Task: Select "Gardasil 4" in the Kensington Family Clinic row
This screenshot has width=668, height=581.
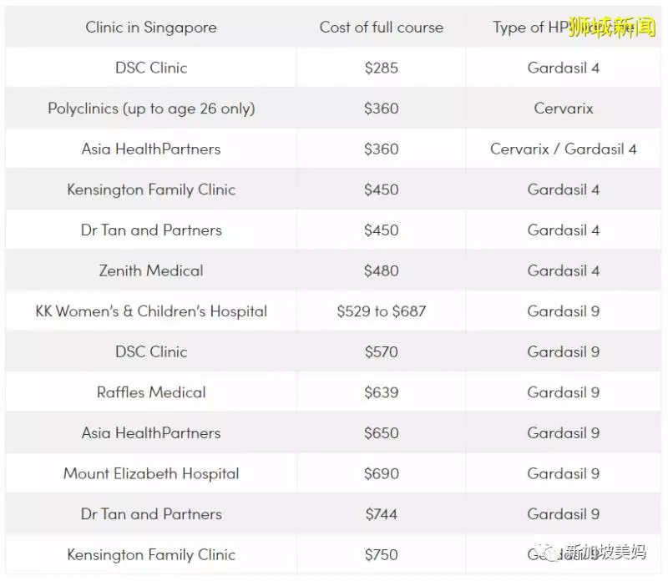Action: point(563,190)
